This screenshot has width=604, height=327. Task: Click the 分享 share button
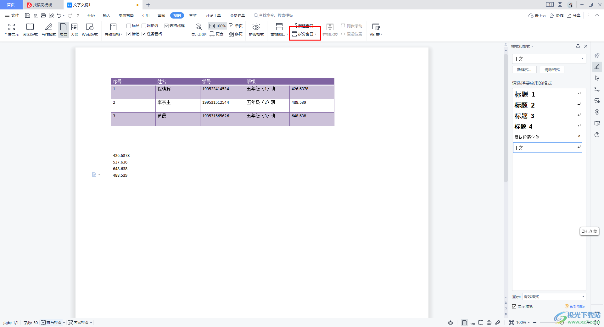pyautogui.click(x=574, y=15)
